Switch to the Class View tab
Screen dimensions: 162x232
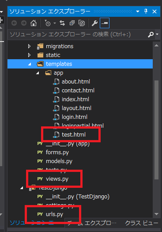pos(142,223)
